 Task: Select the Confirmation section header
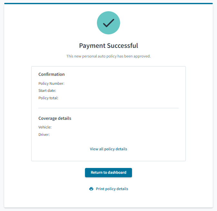point(52,74)
